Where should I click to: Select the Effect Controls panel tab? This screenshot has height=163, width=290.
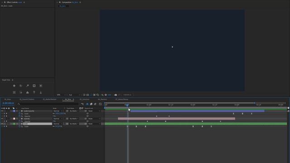point(14,2)
